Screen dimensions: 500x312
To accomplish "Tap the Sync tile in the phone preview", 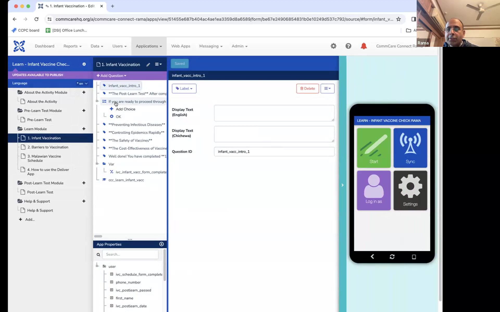I will point(410,148).
